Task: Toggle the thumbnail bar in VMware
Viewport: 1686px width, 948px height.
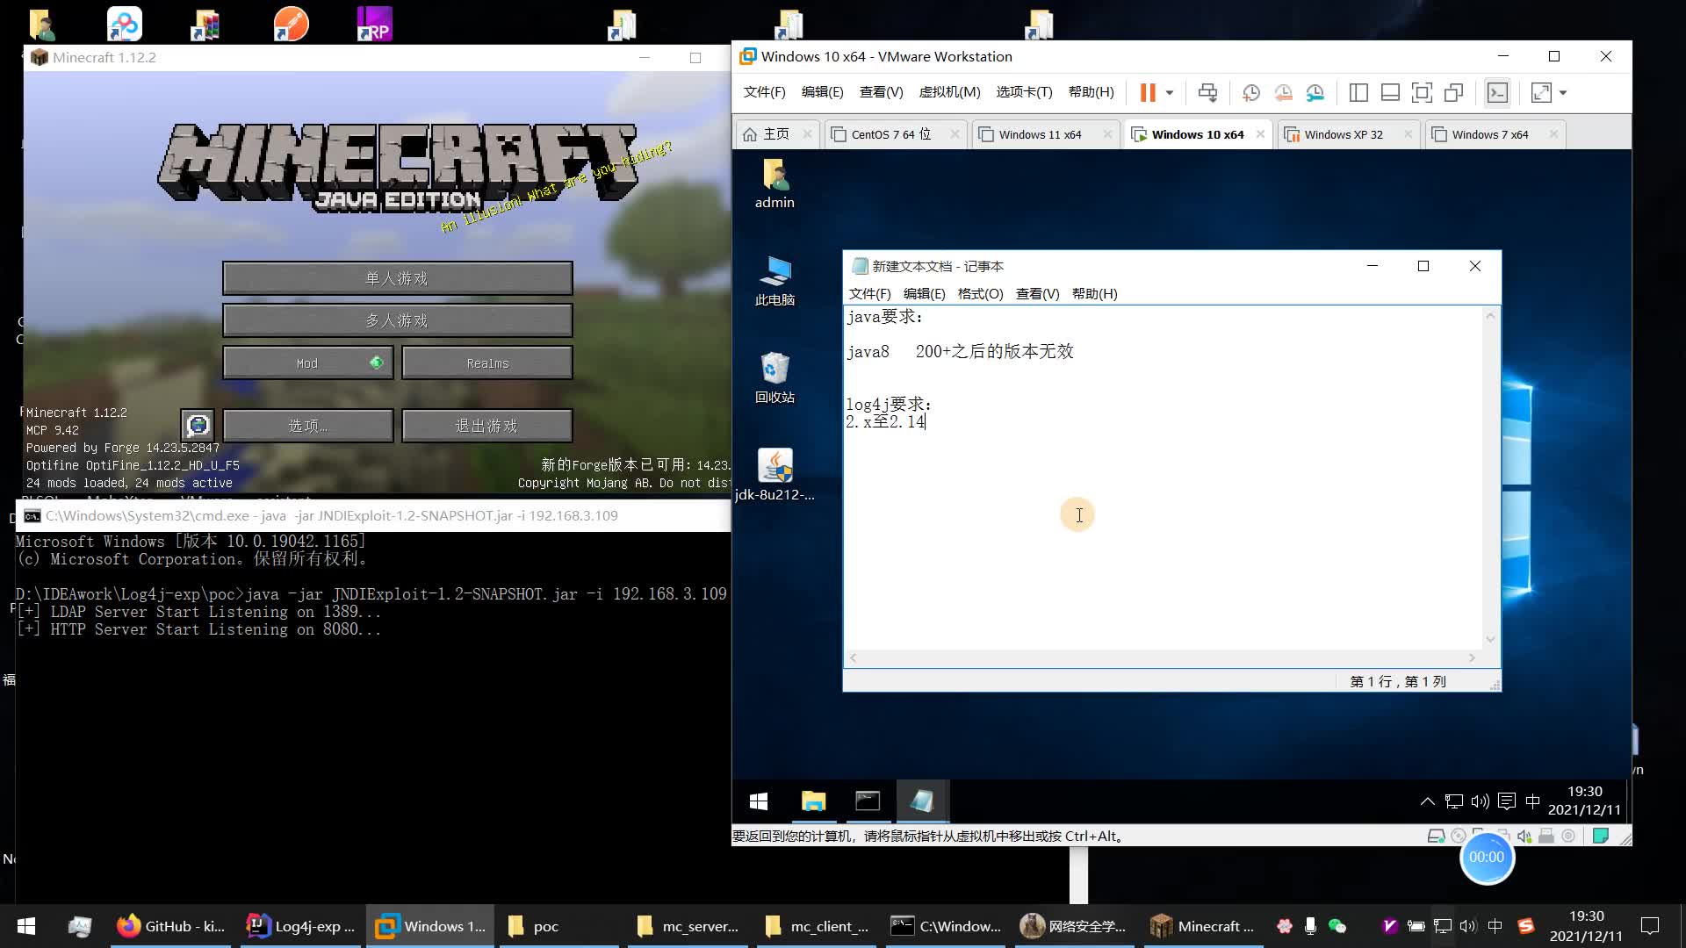Action: pos(1390,92)
